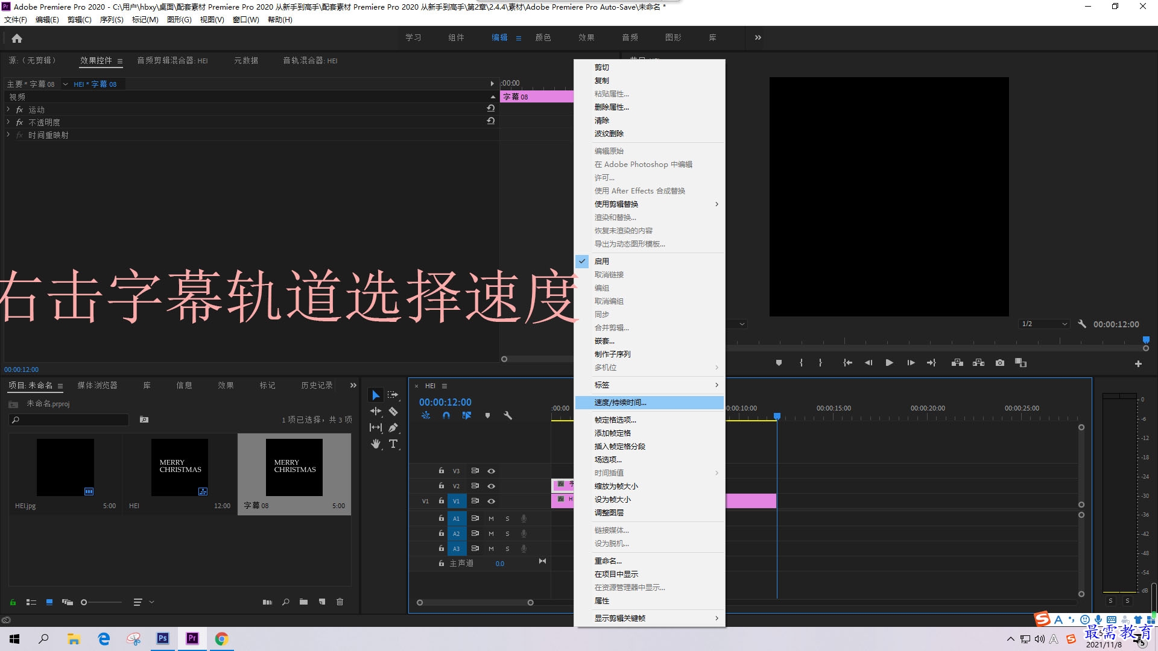
Task: Open Replace With Clip submenu
Action: pyautogui.click(x=650, y=204)
